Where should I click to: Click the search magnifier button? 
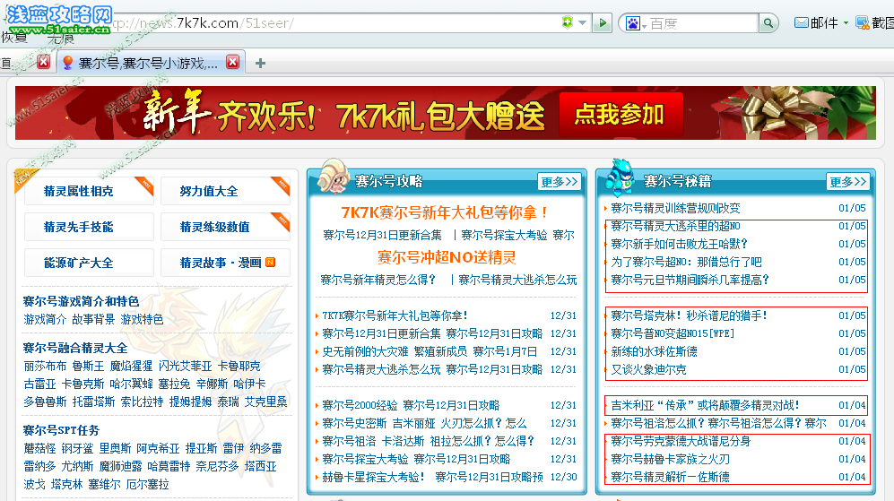(x=768, y=23)
